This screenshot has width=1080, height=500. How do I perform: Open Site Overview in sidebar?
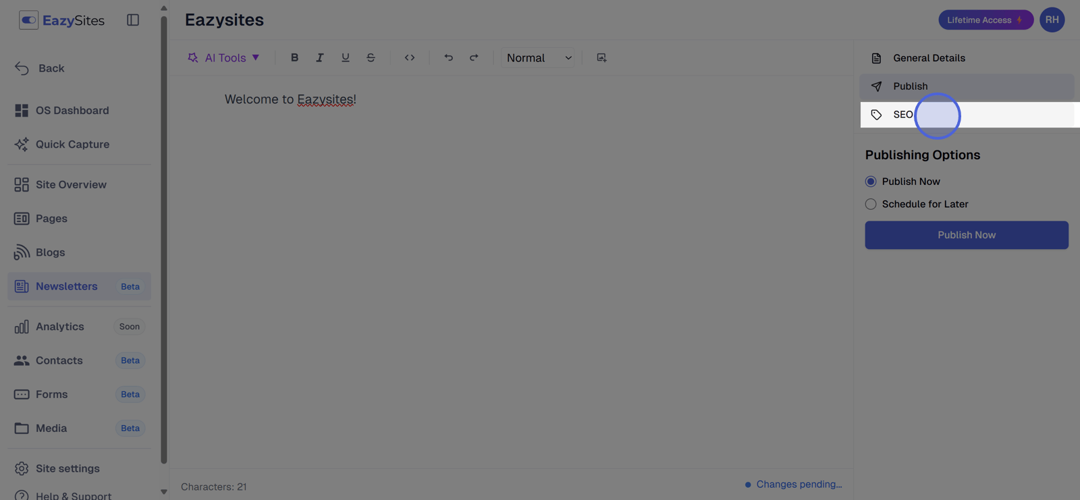pyautogui.click(x=79, y=185)
